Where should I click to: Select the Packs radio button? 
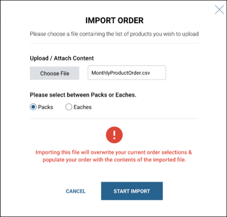(x=33, y=107)
